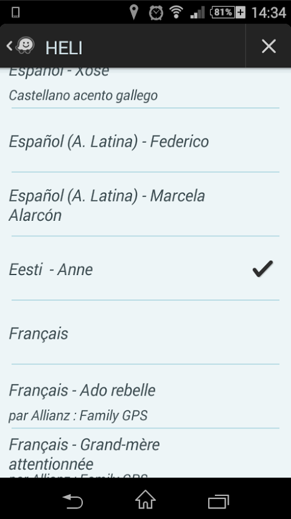This screenshot has height=519, width=291.
Task: Tap the back chevron beside Waze logo
Action: point(9,46)
